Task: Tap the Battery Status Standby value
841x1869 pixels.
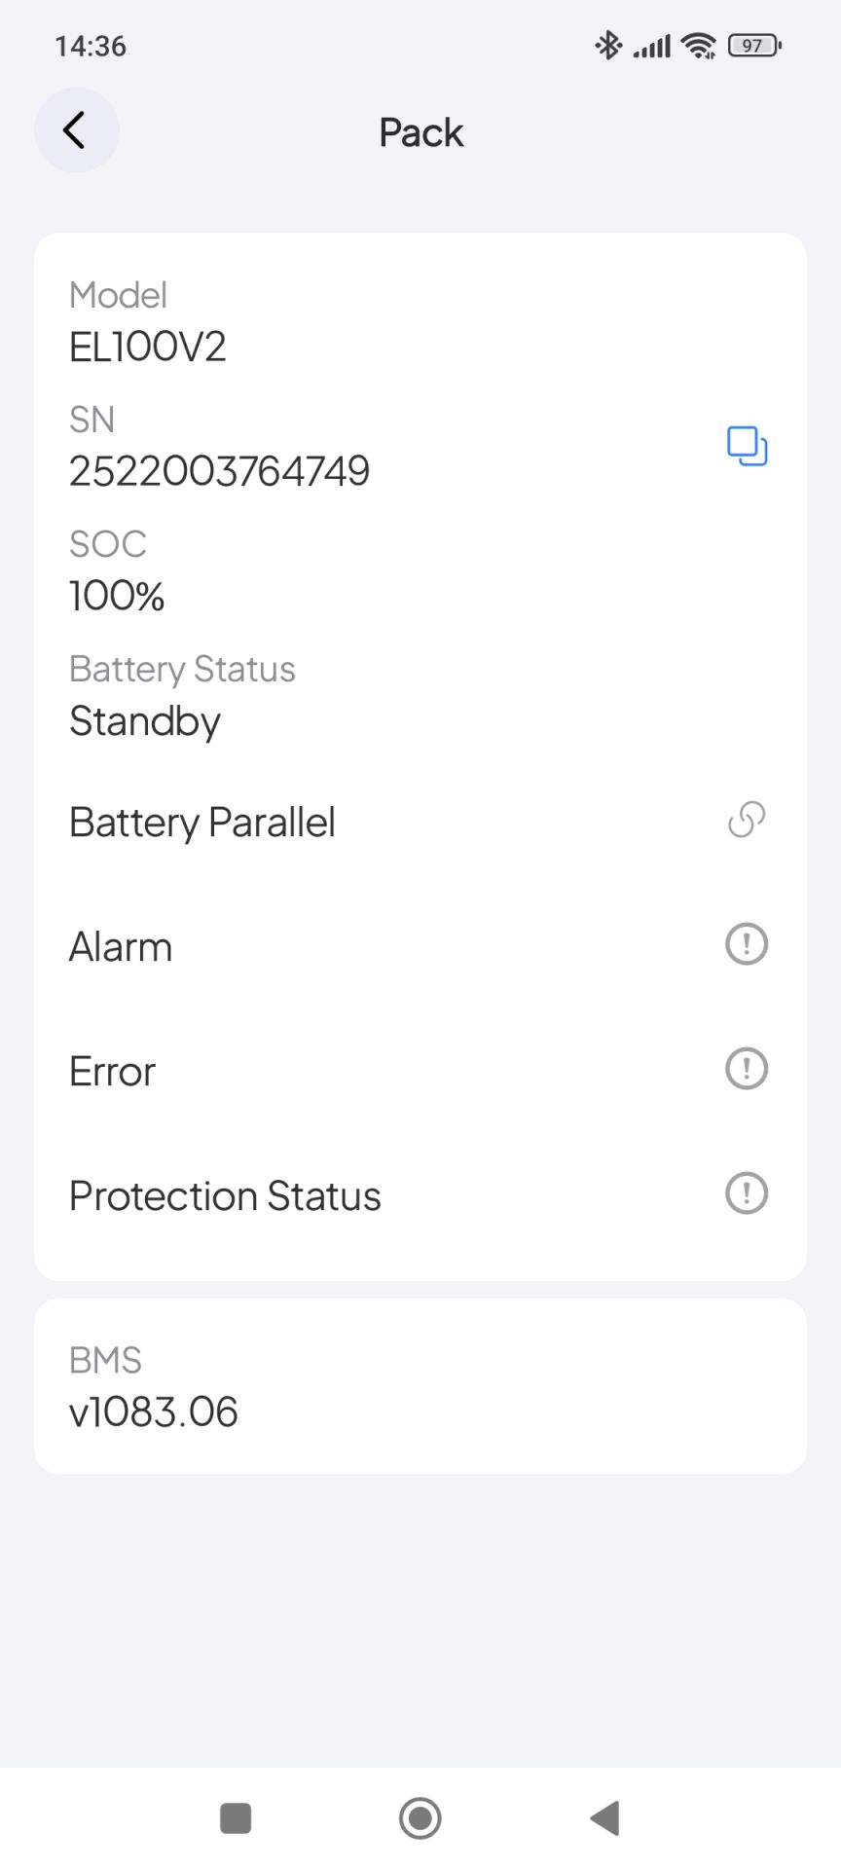Action: pyautogui.click(x=145, y=721)
